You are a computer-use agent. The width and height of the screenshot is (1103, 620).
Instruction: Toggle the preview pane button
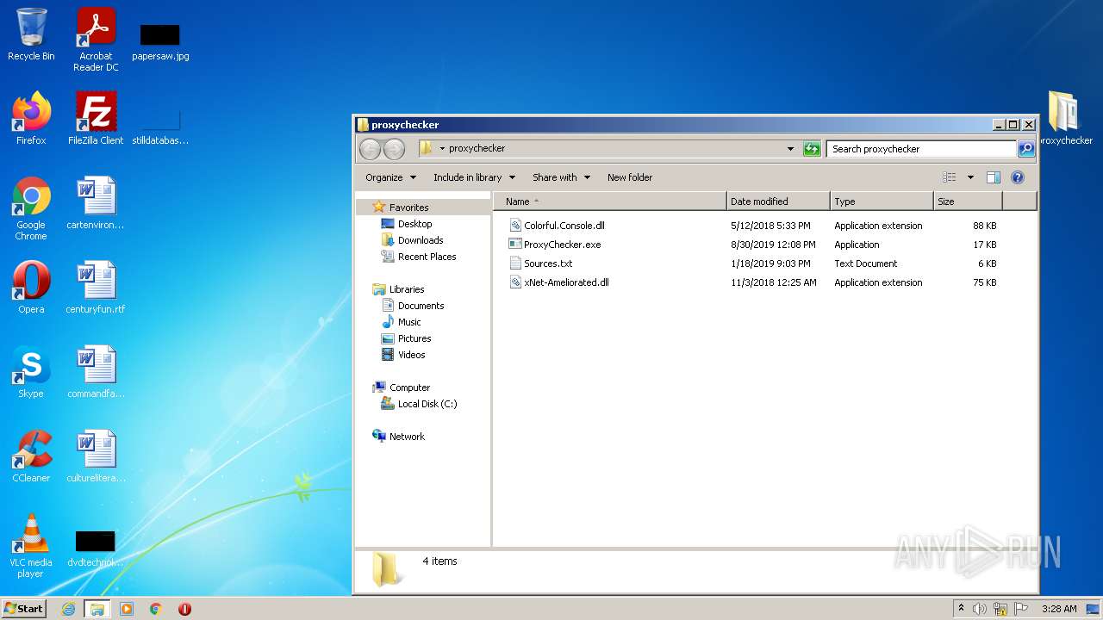pyautogui.click(x=993, y=177)
